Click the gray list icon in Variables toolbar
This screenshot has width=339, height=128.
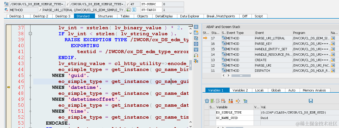(218, 101)
